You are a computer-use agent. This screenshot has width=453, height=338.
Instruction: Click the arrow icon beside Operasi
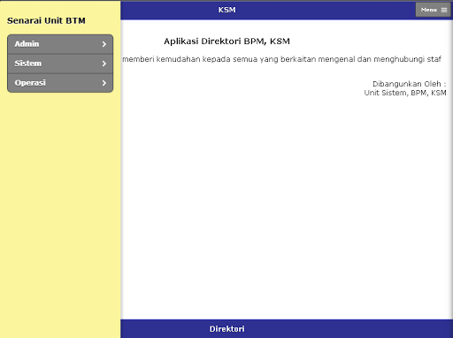click(x=104, y=83)
